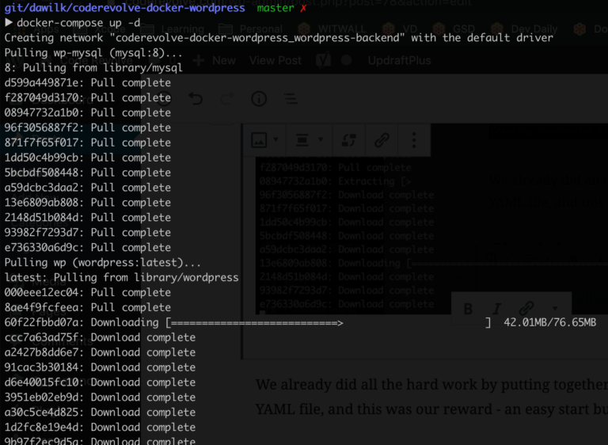Toggle bold formatting in caption toolbar
The height and width of the screenshot is (445, 608).
[468, 309]
